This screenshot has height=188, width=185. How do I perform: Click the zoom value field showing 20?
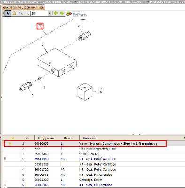(39, 14)
